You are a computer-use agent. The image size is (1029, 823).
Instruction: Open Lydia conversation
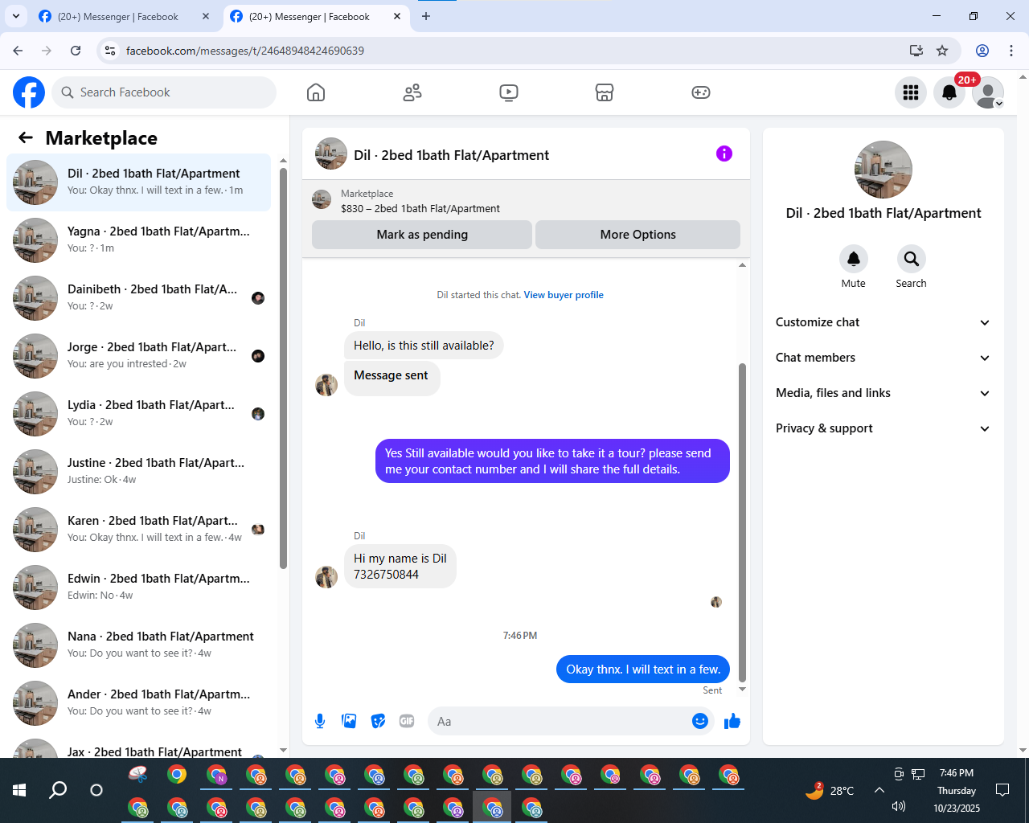tap(139, 414)
